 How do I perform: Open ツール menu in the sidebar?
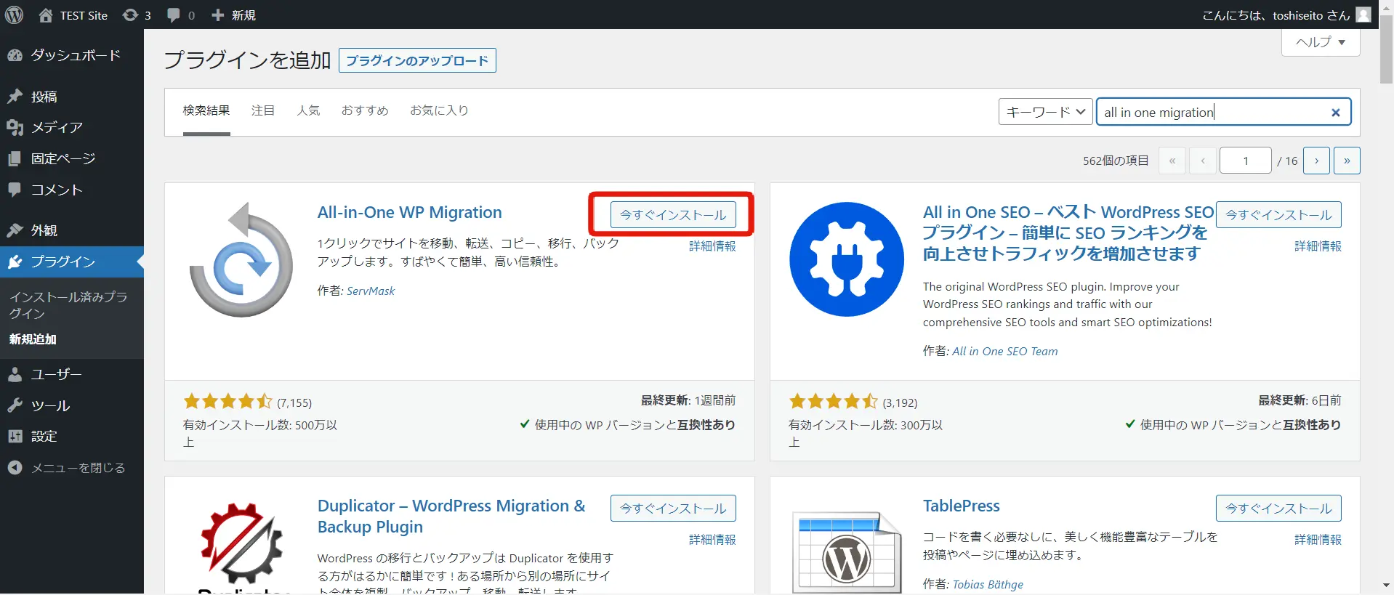tap(72, 405)
